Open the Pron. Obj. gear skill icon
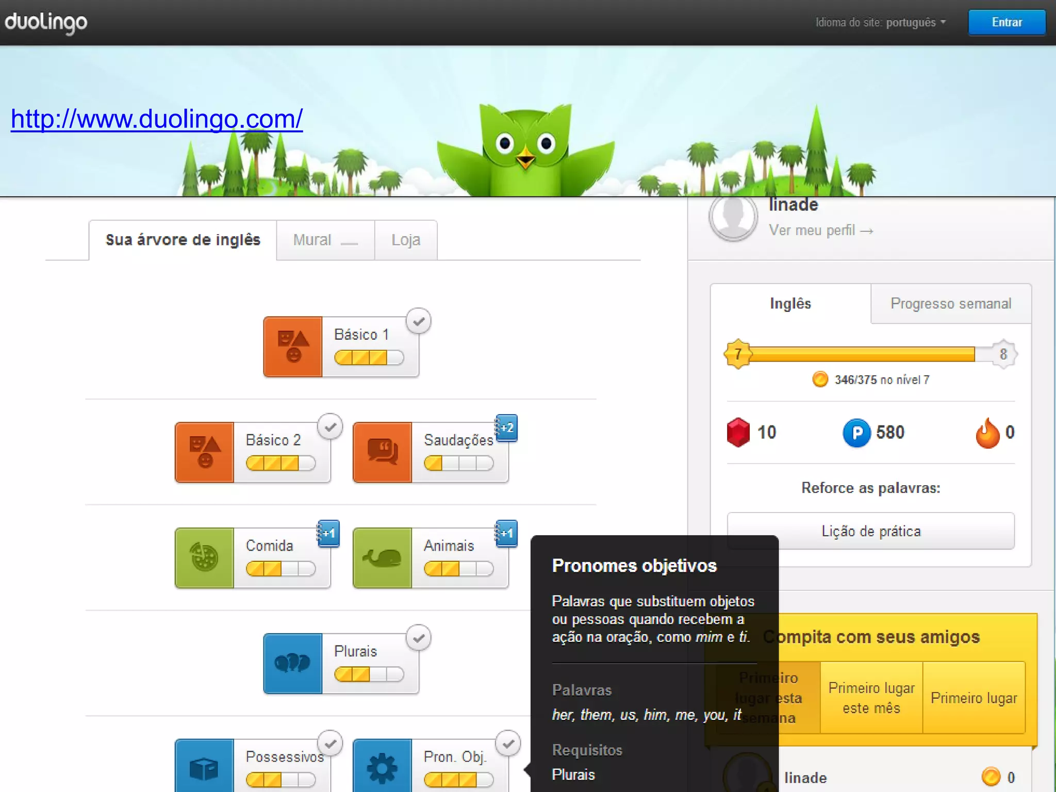 coord(382,766)
